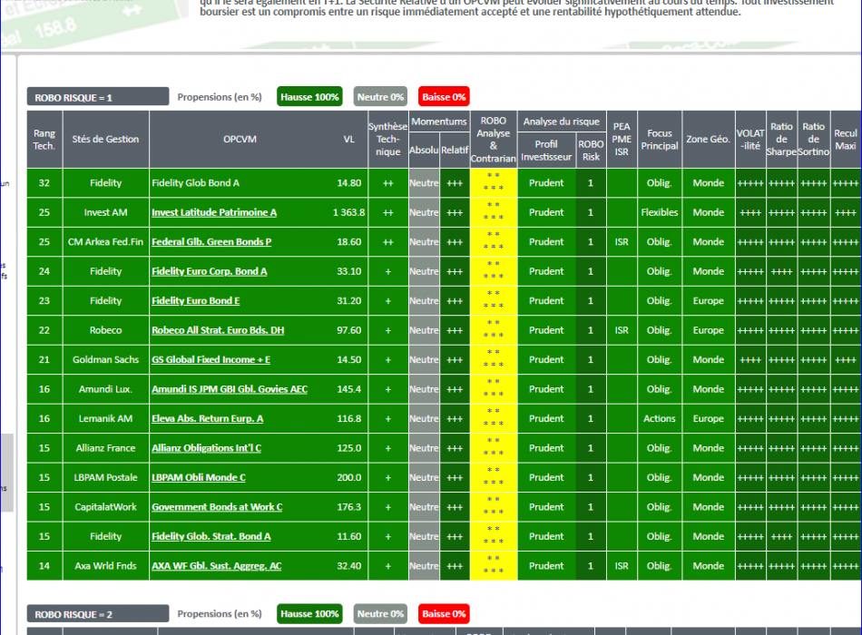Click the Prudent profile cell for GS Global Fixed Income

[546, 359]
